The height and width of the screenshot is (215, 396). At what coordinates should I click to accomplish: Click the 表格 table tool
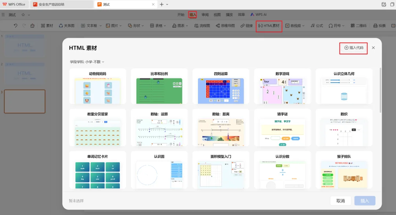coord(156,26)
